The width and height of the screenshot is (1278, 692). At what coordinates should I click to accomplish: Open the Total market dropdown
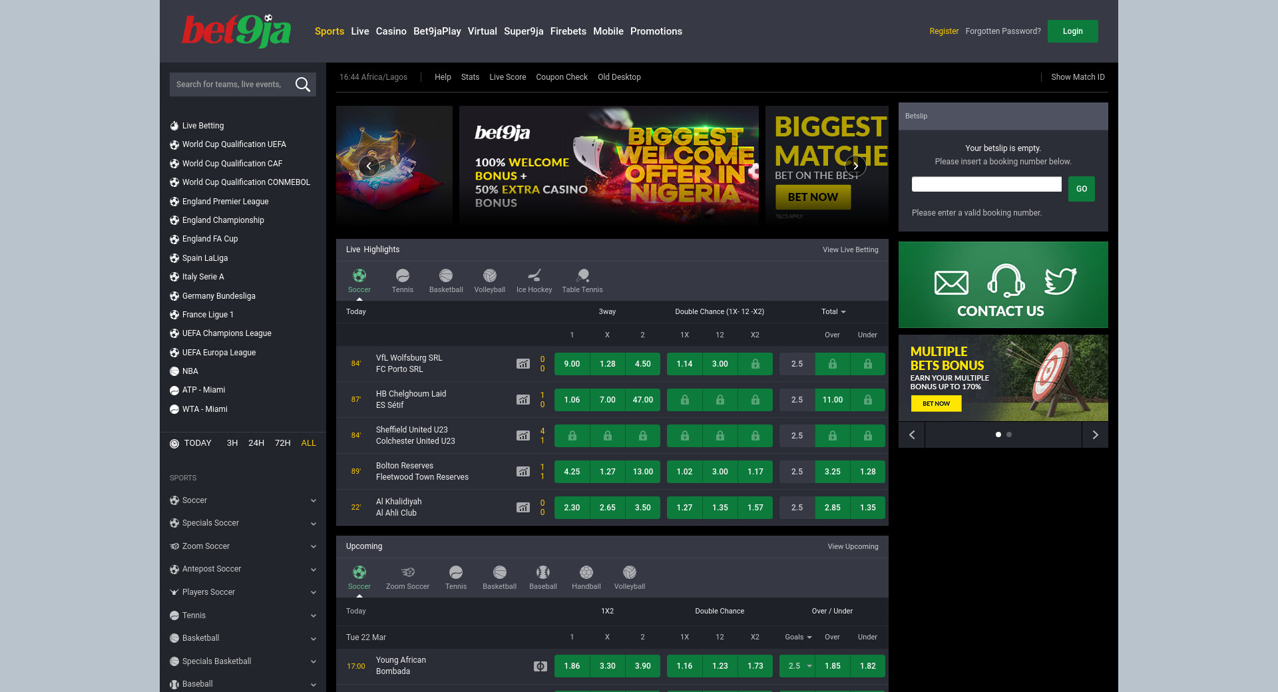[833, 311]
